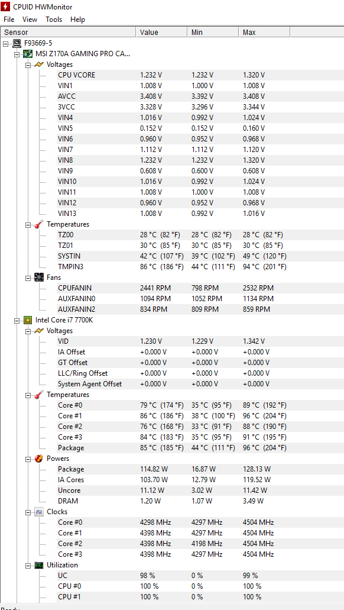The image size is (344, 610).
Task: Collapse the Fans section
Action: click(x=28, y=277)
